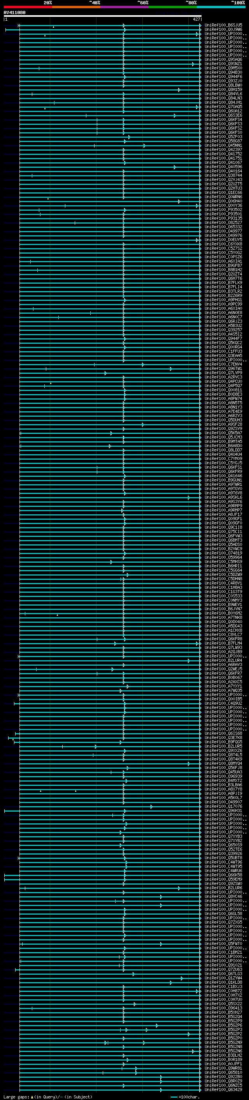Click the UniRef100_Q94B30 label
Screen dimensions: 249x1100
coord(223,73)
